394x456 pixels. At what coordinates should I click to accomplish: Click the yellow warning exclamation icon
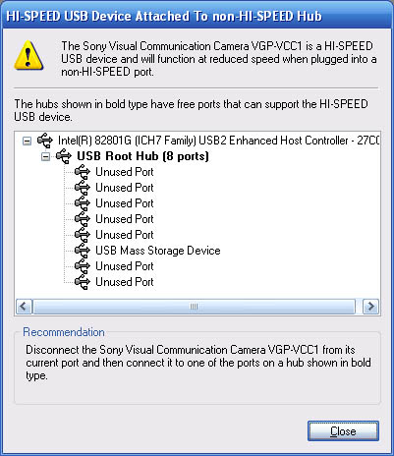28,55
